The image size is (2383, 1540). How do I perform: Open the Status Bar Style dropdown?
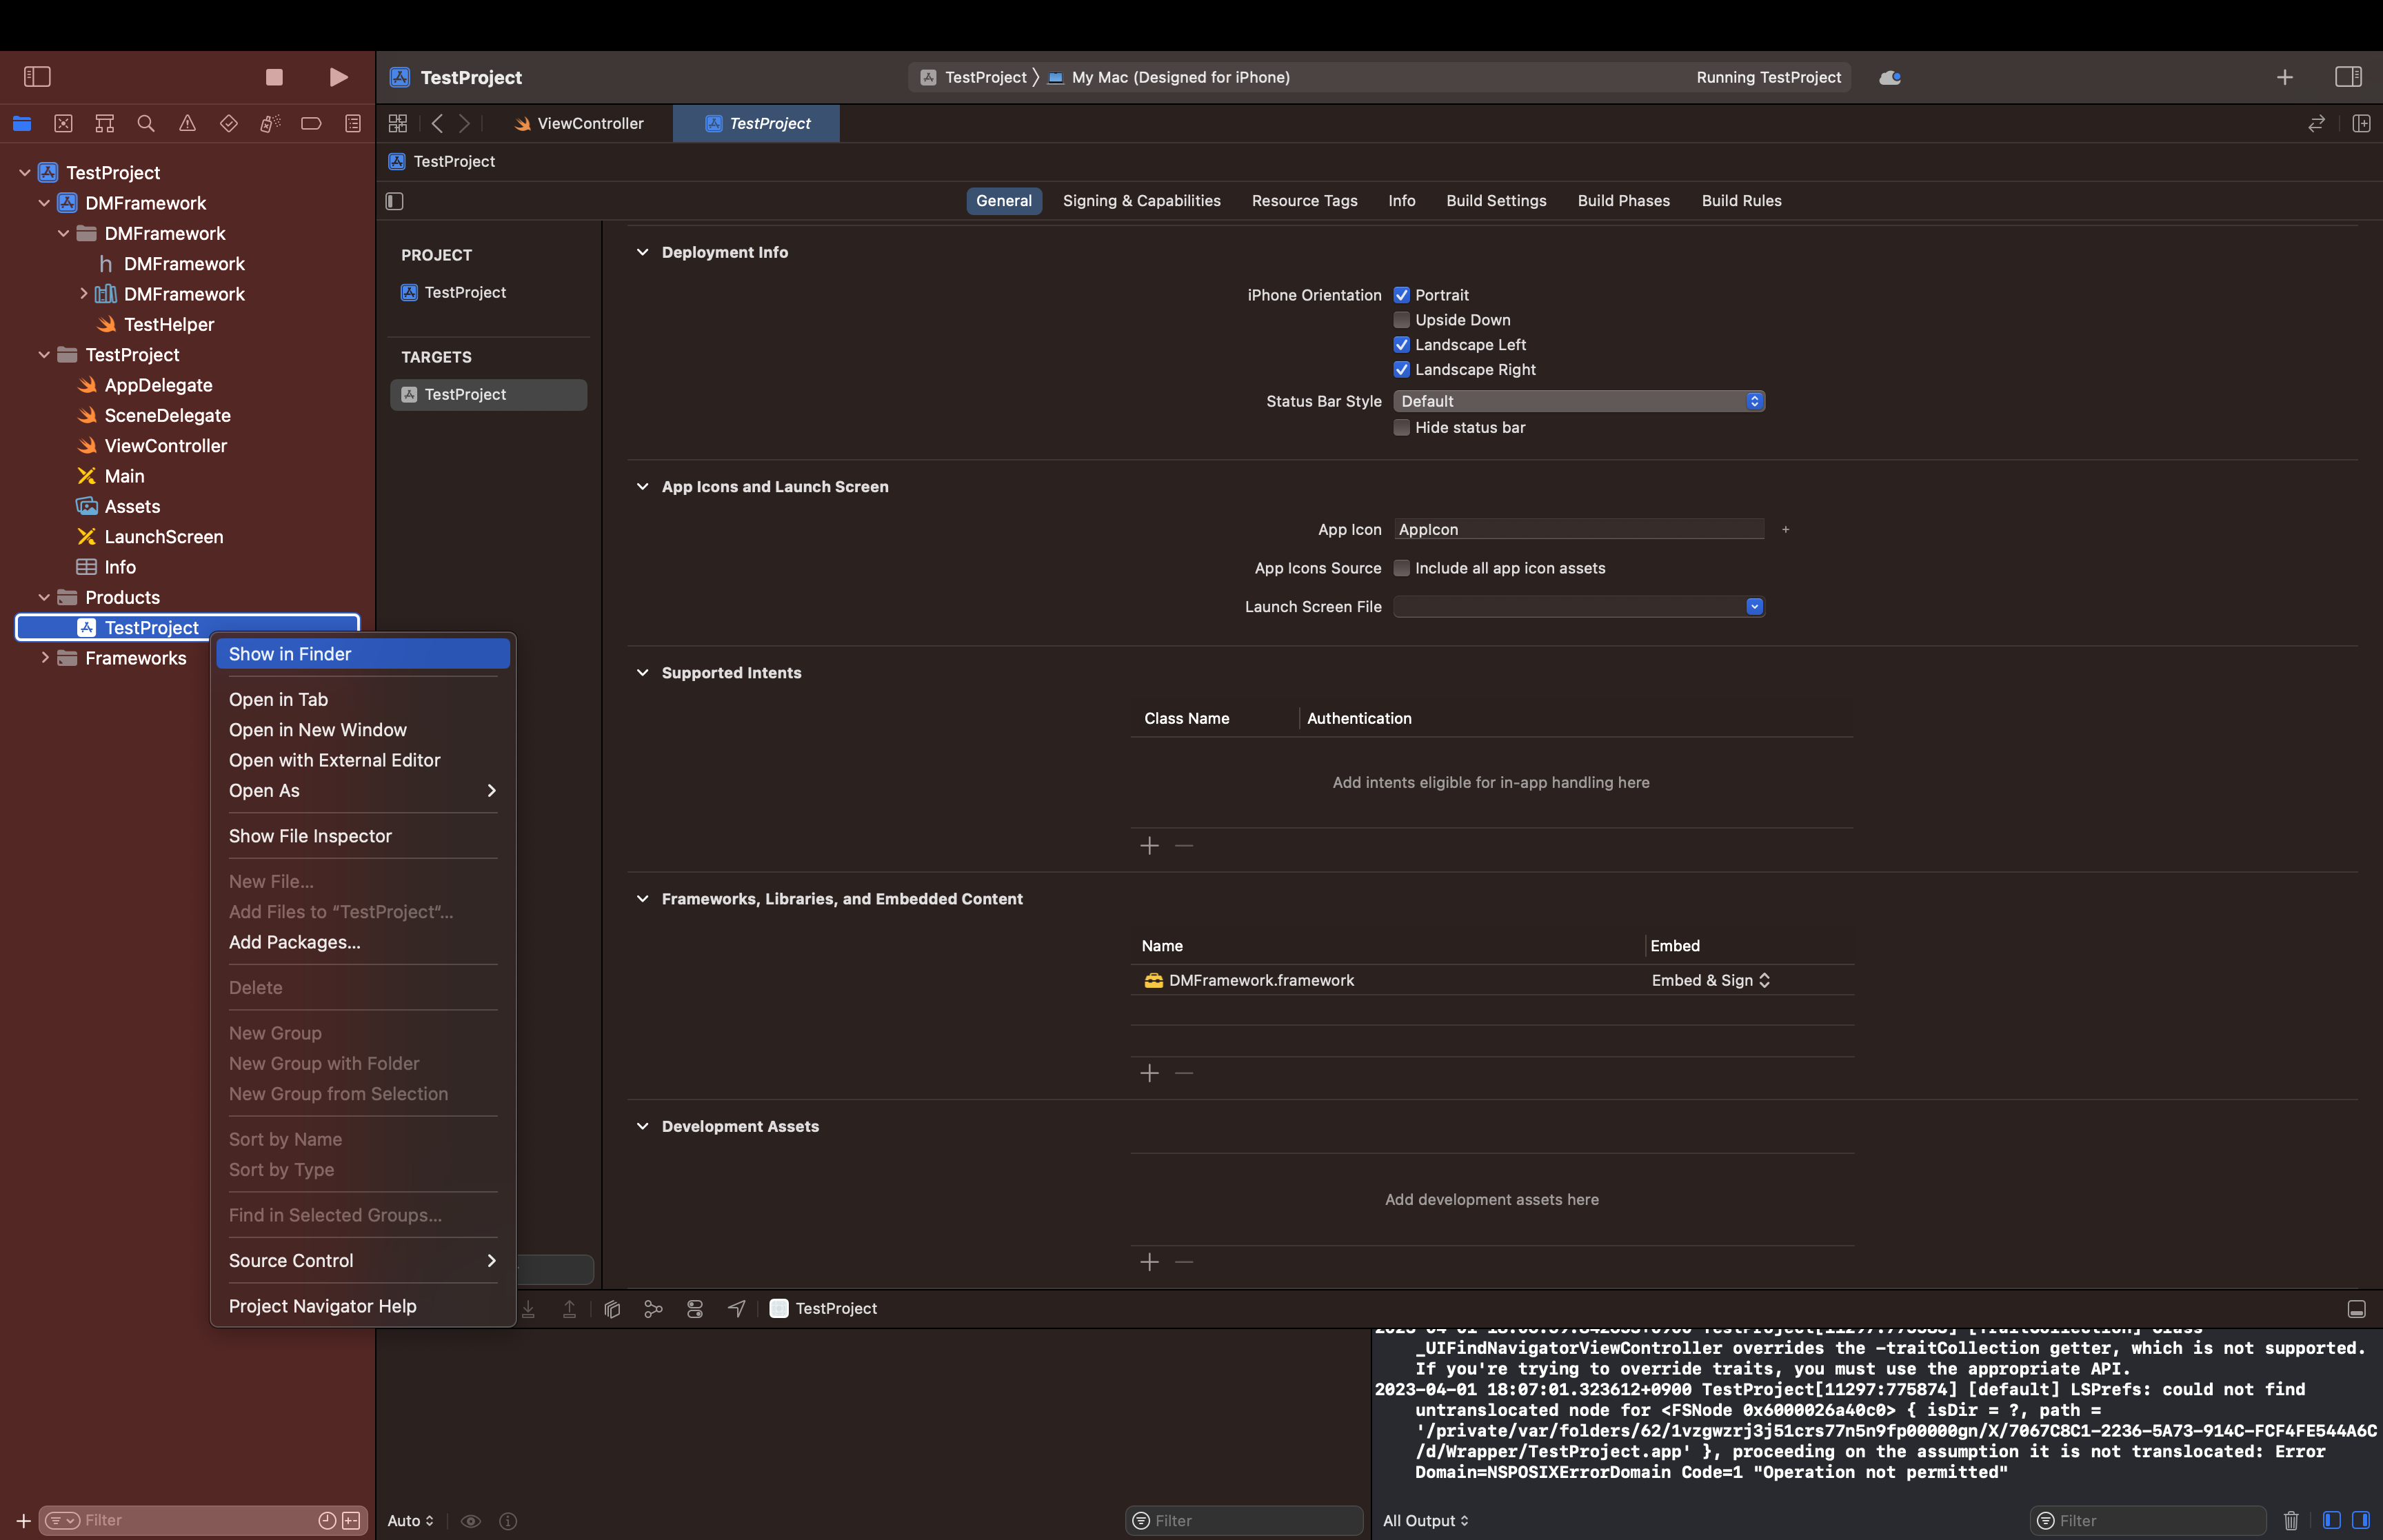coord(1578,401)
